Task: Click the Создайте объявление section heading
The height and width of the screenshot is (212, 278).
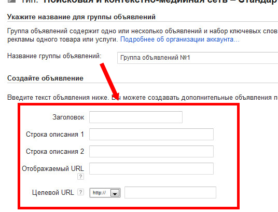Action: tap(45, 78)
